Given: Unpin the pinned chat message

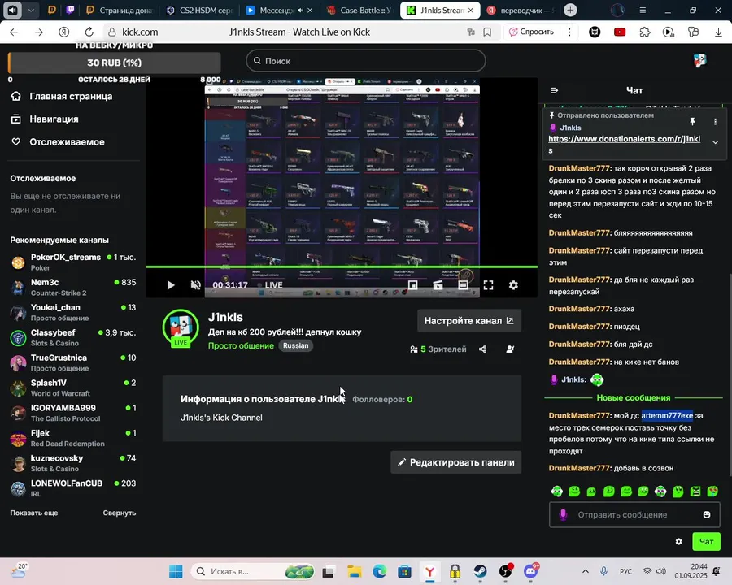Looking at the screenshot, I should (x=692, y=121).
